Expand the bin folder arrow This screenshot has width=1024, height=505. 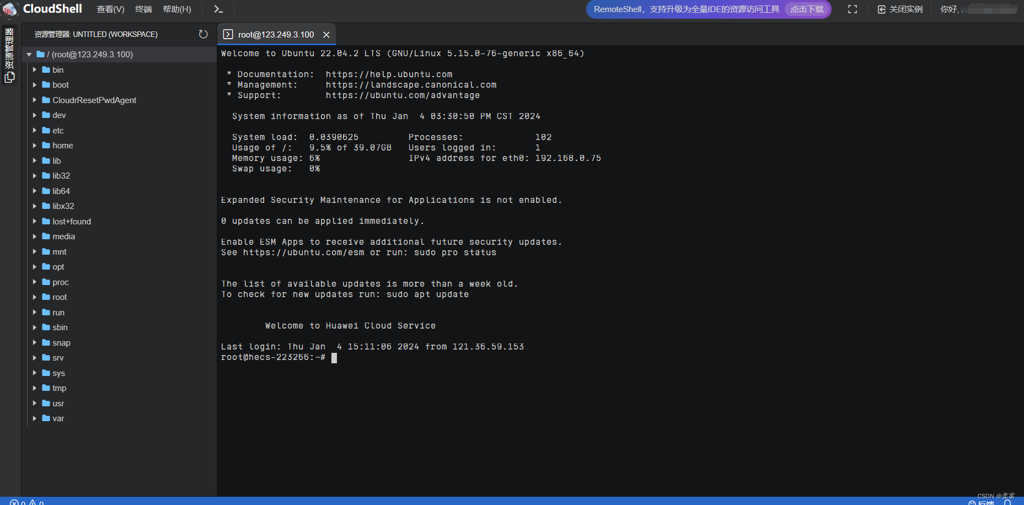(x=35, y=69)
